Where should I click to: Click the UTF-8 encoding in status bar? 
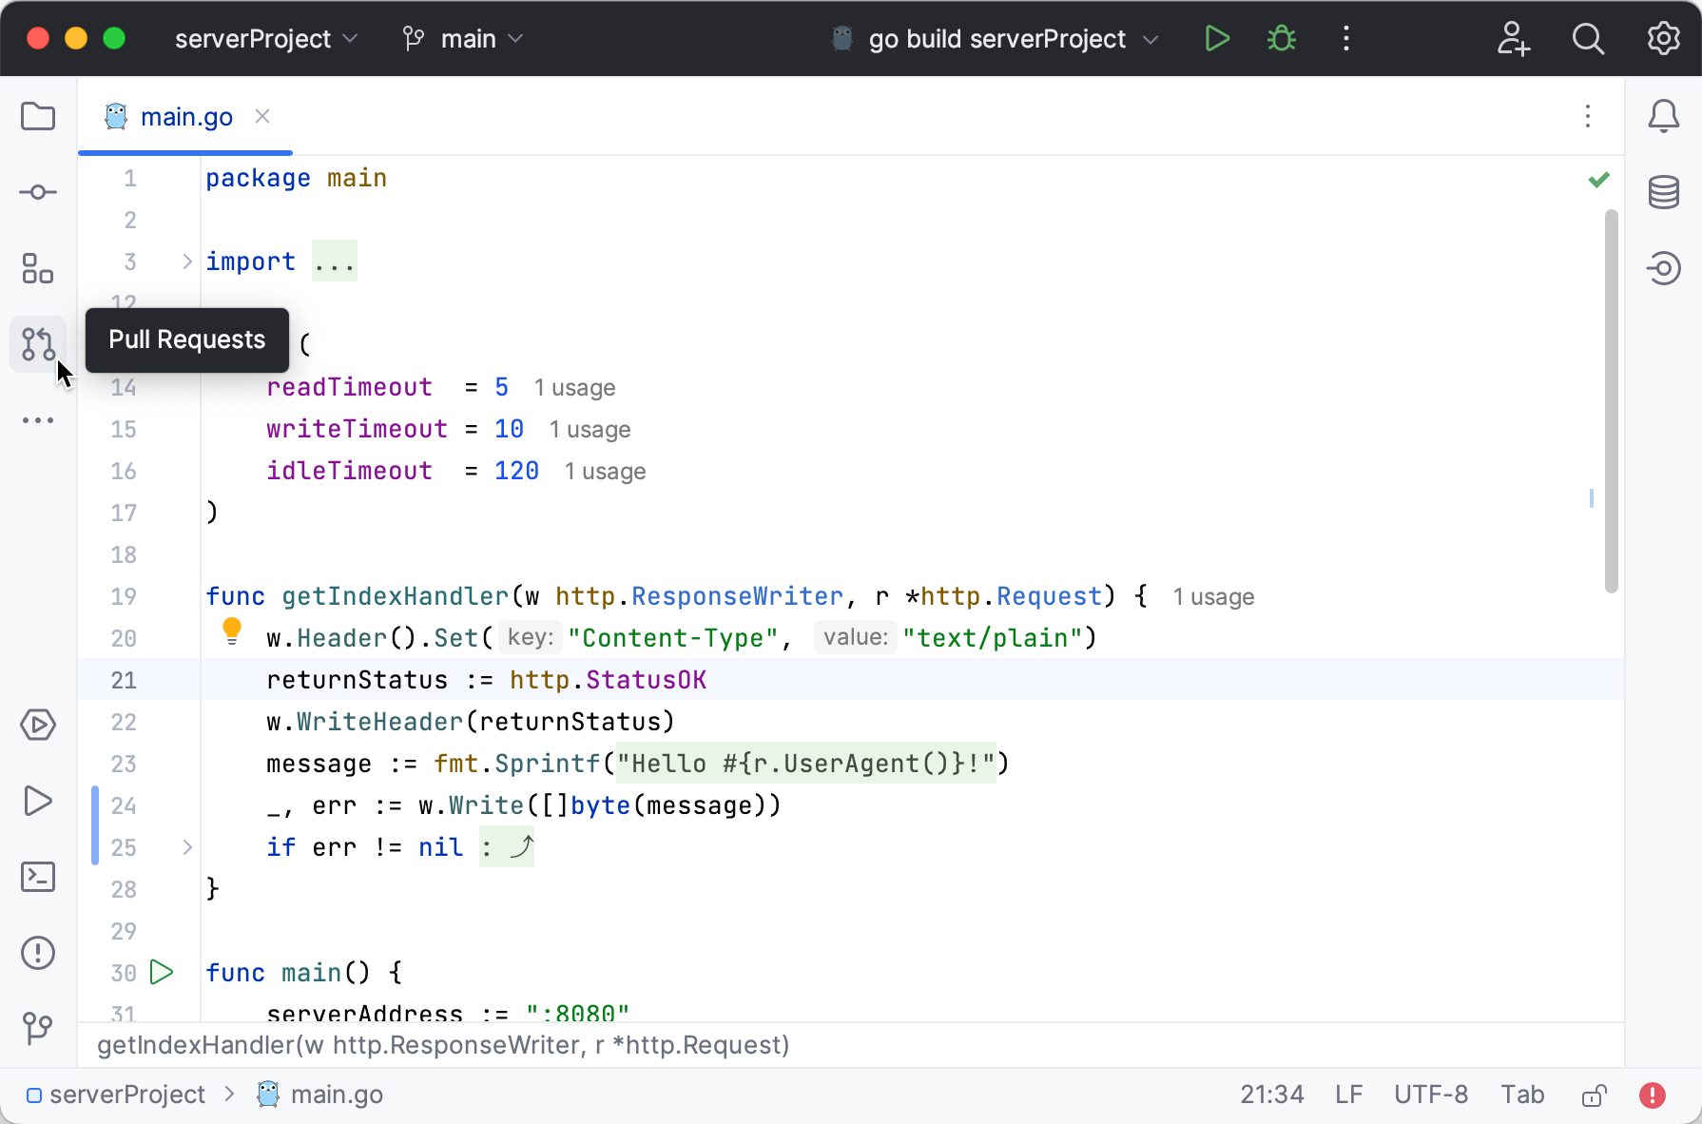(x=1430, y=1095)
